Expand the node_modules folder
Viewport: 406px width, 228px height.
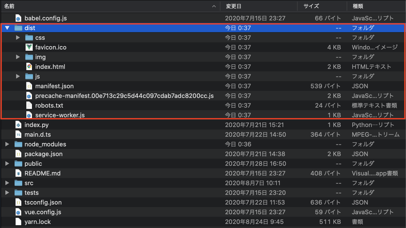tap(7, 144)
